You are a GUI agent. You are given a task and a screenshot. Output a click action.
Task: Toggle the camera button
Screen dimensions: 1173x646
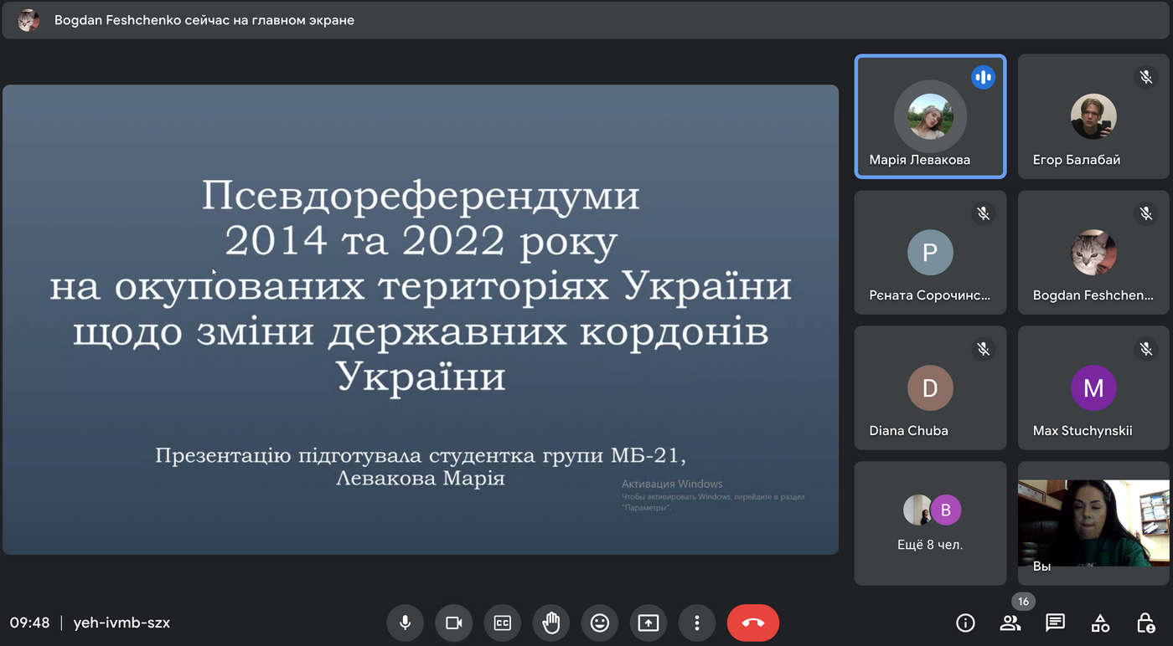coord(454,623)
